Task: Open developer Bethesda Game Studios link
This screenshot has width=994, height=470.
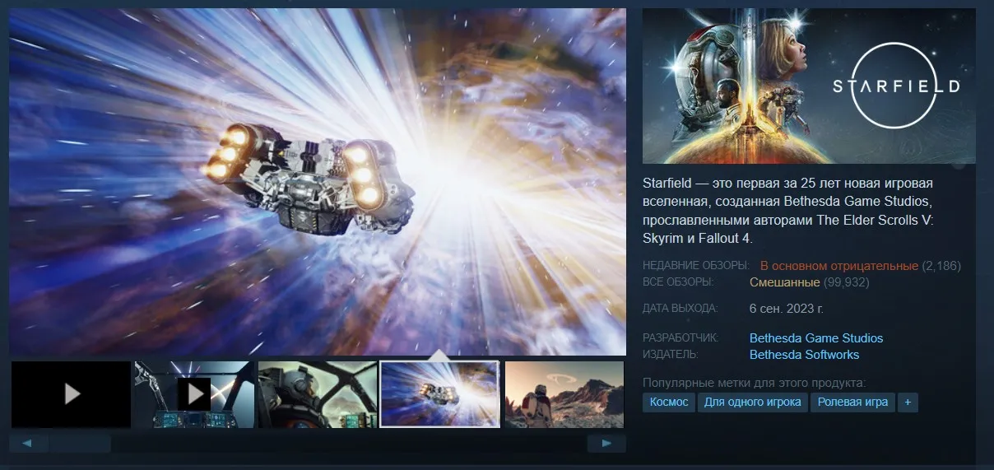Action: tap(816, 338)
